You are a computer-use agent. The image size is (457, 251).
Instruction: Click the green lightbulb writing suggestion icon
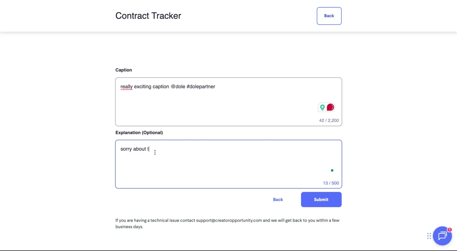coord(323,107)
